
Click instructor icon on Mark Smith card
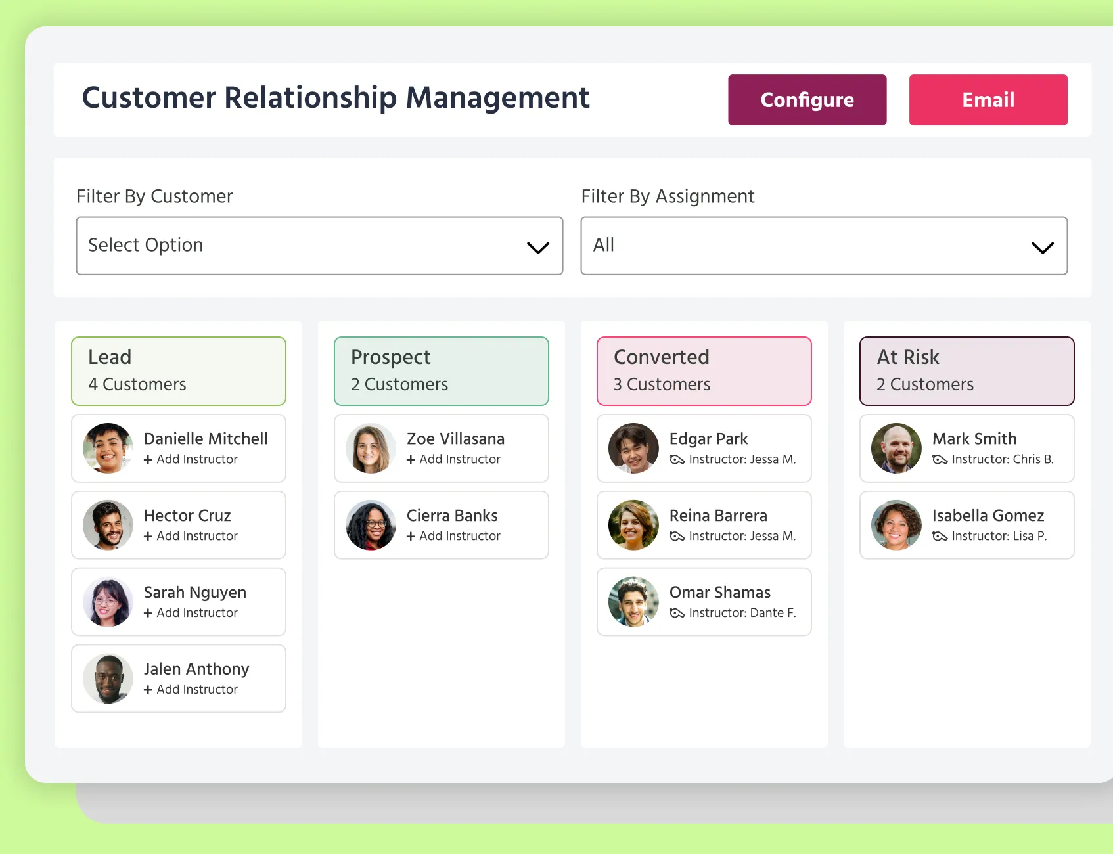[940, 460]
